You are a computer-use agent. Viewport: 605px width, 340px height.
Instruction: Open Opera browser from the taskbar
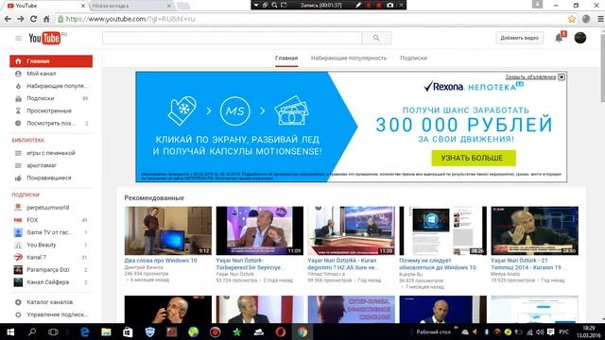(281, 331)
